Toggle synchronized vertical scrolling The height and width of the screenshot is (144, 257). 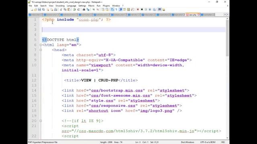[x=103, y=10]
